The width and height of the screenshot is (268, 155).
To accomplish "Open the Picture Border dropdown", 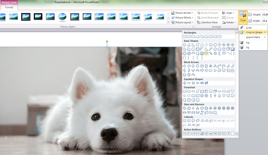I will pos(182,13).
